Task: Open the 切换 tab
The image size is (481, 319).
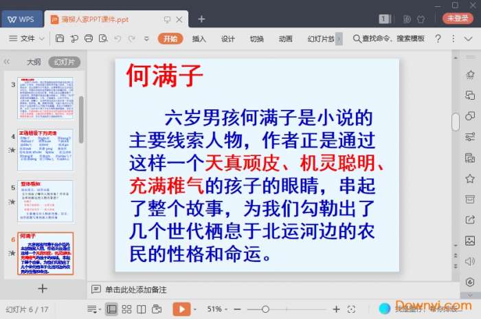Action: click(257, 38)
